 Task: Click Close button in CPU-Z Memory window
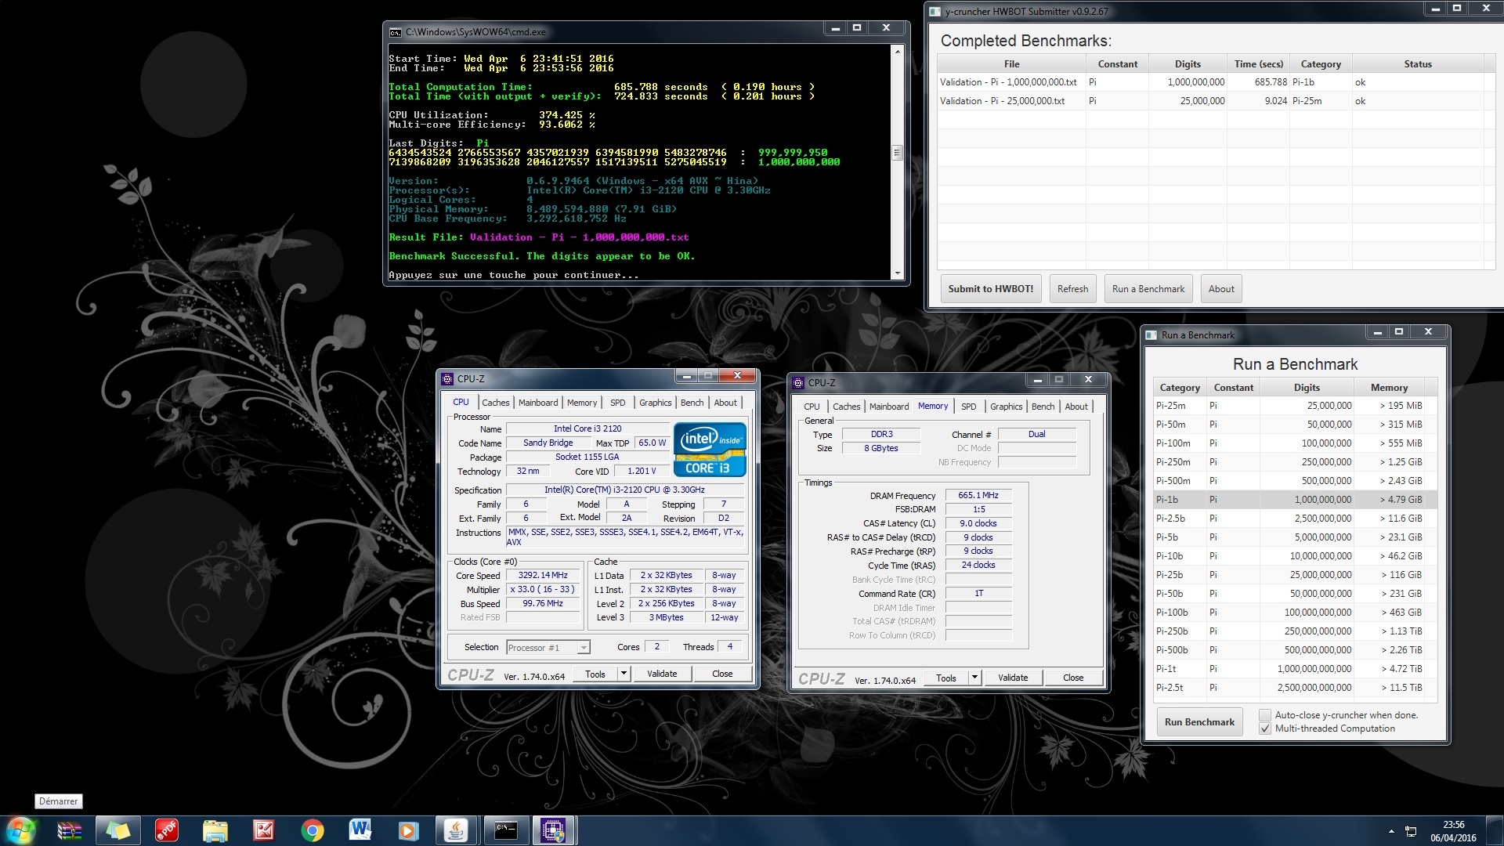coord(1073,678)
